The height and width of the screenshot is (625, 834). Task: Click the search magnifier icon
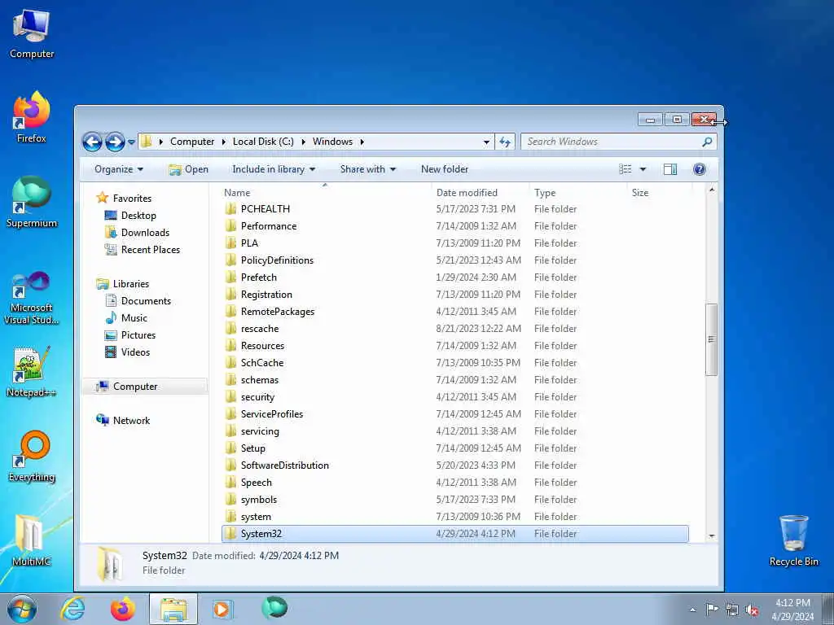[x=707, y=142]
